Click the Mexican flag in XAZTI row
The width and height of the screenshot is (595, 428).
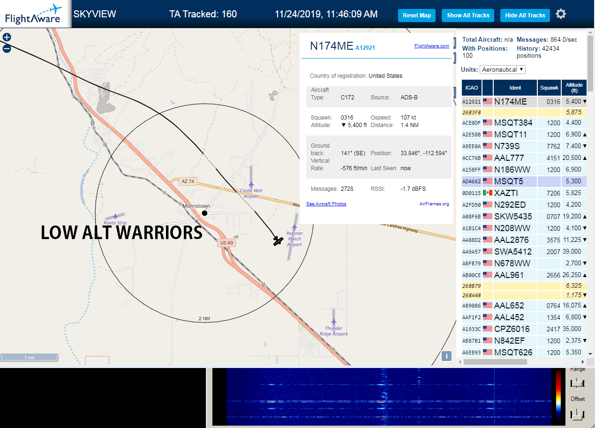pos(487,193)
